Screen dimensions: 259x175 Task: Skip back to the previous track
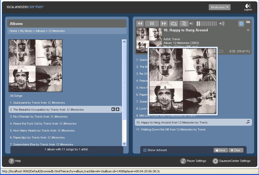(140, 24)
